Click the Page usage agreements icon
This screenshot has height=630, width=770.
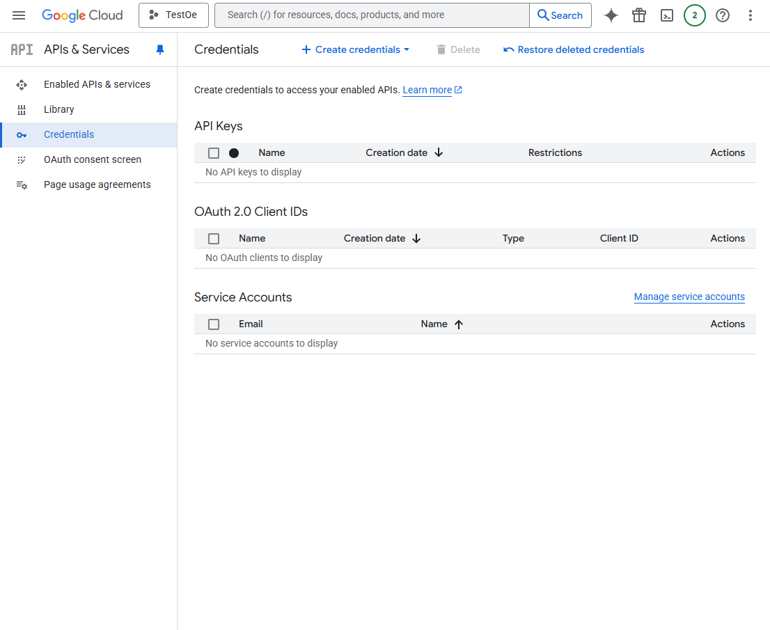pos(22,185)
